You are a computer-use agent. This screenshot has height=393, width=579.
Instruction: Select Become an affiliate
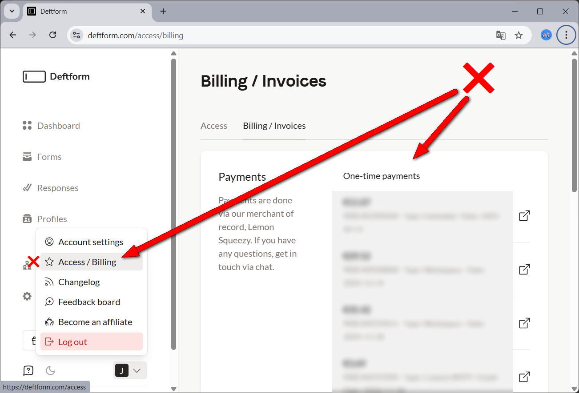click(x=92, y=322)
